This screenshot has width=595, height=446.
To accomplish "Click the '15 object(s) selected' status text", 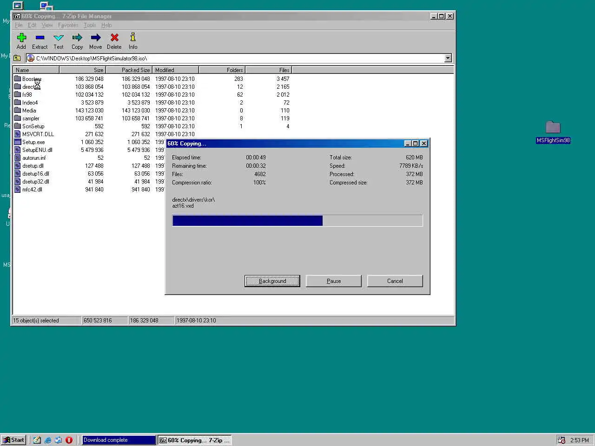I will (36, 321).
